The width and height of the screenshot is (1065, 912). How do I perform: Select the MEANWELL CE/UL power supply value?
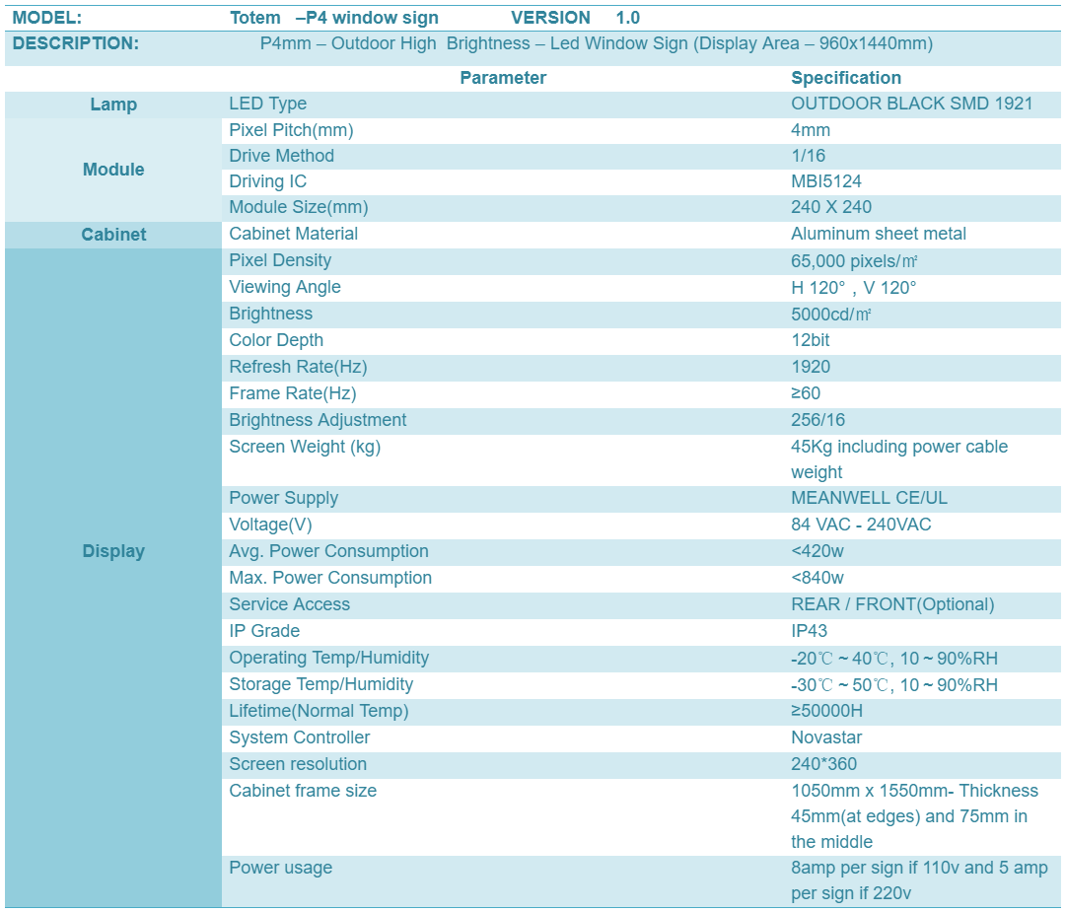(x=870, y=499)
